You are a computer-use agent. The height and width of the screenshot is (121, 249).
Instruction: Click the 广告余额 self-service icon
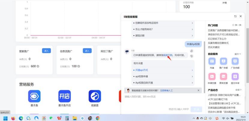(235, 61)
